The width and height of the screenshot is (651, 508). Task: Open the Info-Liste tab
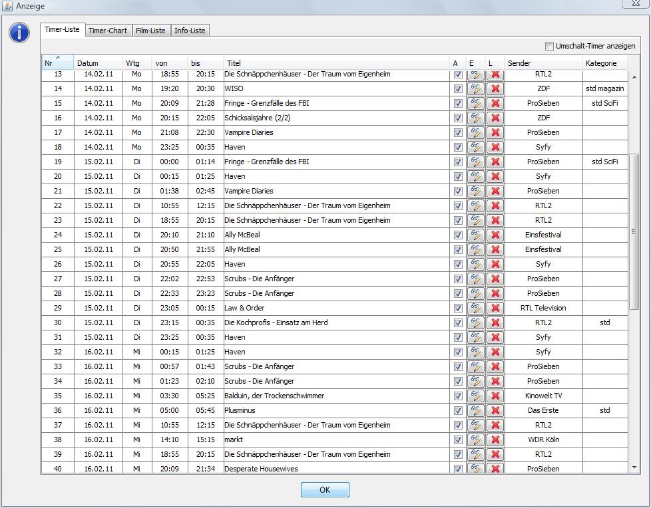pyautogui.click(x=190, y=31)
